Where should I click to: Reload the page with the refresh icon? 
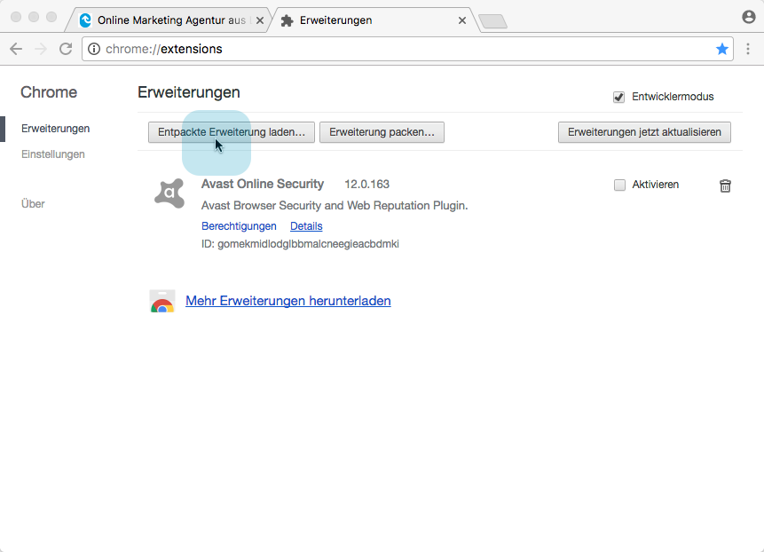(x=65, y=49)
